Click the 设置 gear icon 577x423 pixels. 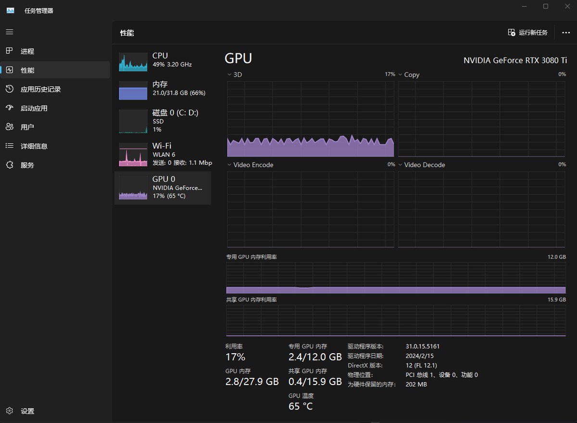pos(10,411)
